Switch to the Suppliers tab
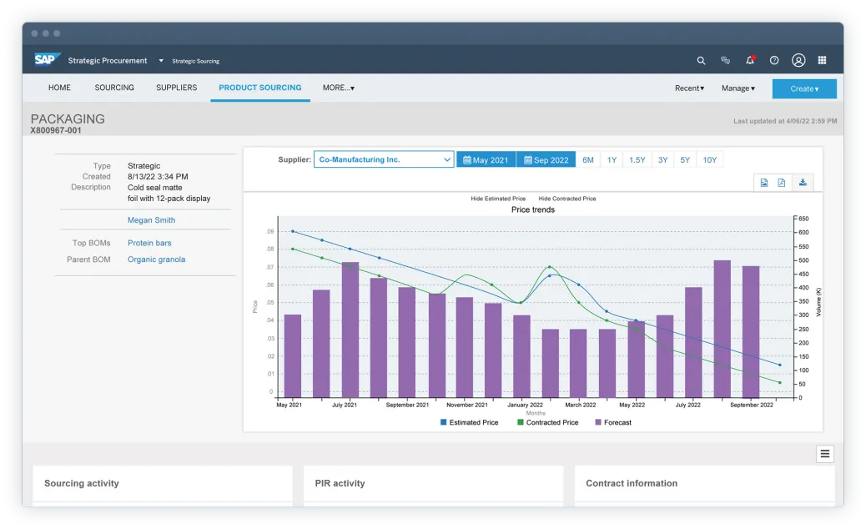 [177, 88]
